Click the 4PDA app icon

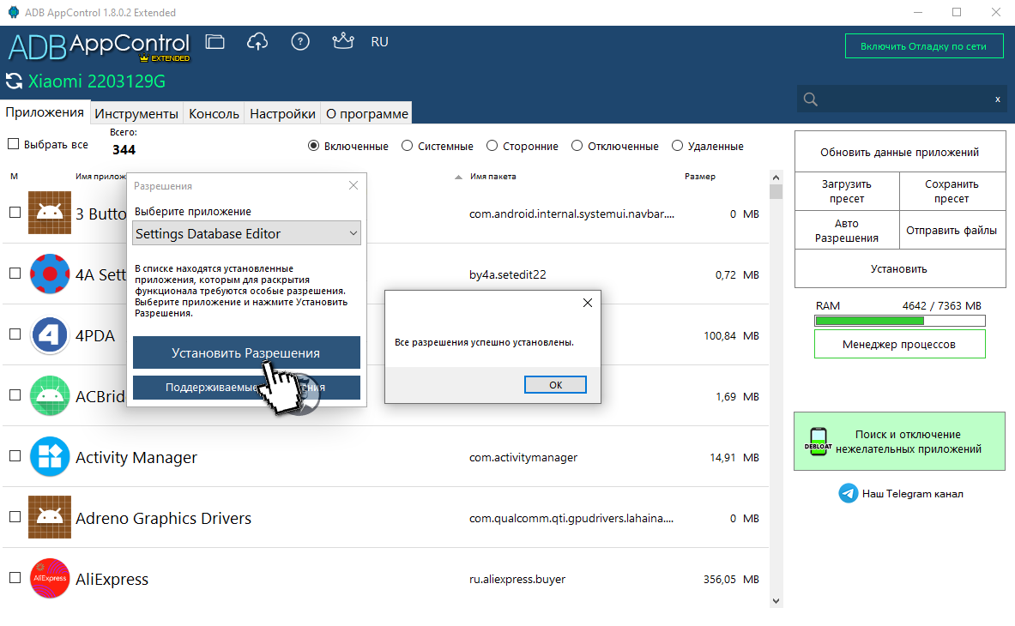pyautogui.click(x=50, y=335)
